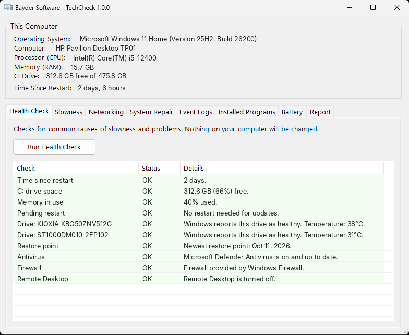Click the Status column header
The height and width of the screenshot is (335, 409).
click(160, 168)
